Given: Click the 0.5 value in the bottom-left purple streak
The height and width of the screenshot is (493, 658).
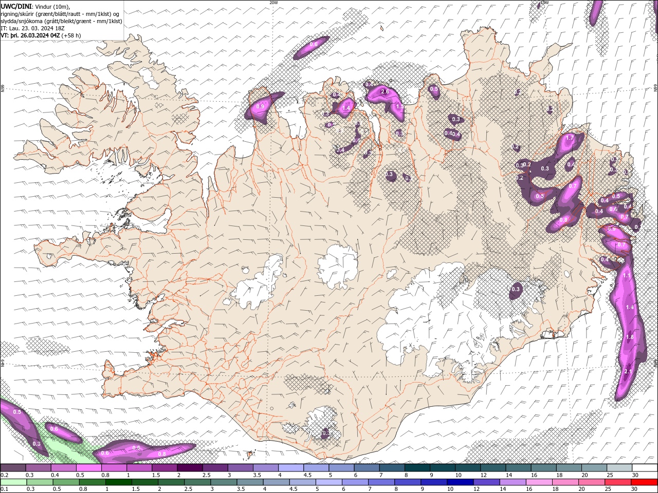Looking at the screenshot, I should pyautogui.click(x=17, y=412).
